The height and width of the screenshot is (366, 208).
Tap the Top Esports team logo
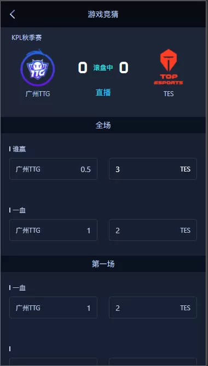(169, 67)
